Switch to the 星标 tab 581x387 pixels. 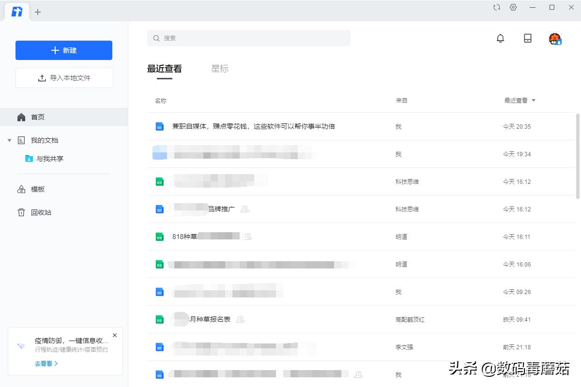(220, 68)
